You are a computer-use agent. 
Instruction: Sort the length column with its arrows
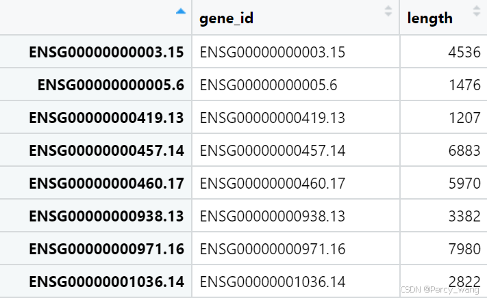[x=477, y=11]
